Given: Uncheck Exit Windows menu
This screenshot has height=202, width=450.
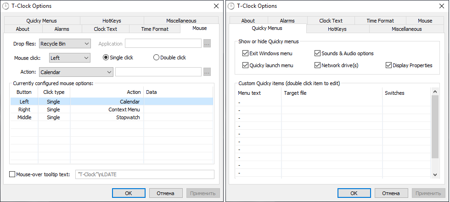Looking at the screenshot, I should tap(245, 53).
